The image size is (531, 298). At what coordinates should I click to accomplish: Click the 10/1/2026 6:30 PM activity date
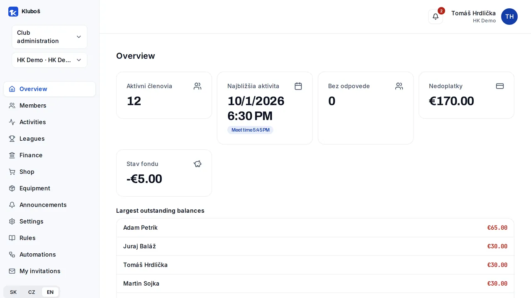(x=256, y=108)
